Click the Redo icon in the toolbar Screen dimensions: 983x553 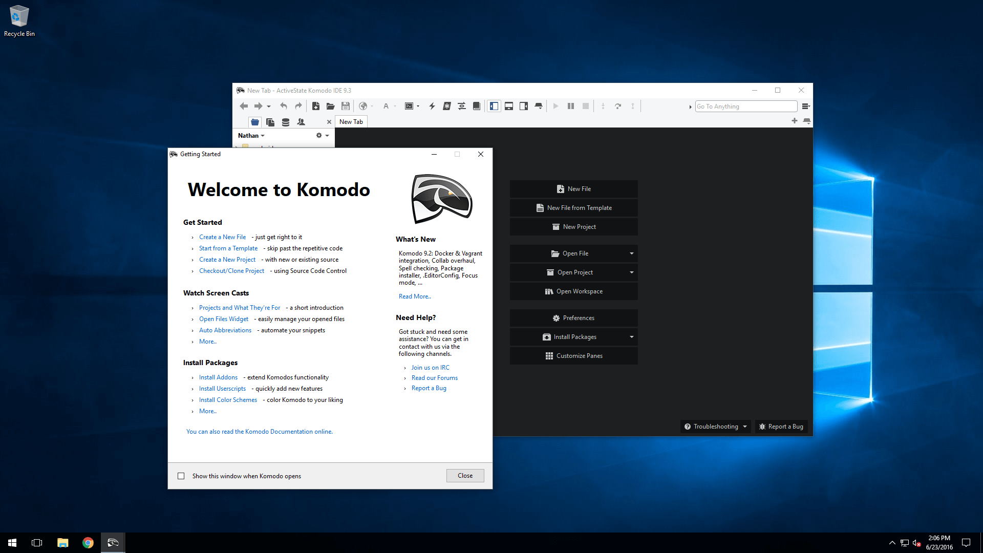298,106
